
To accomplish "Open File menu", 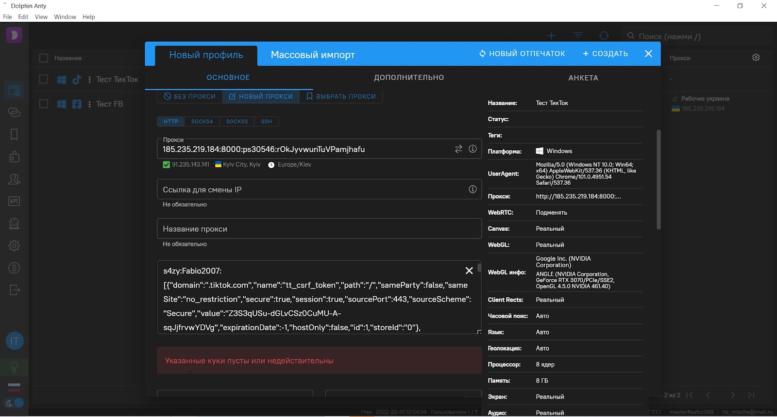I will point(7,17).
